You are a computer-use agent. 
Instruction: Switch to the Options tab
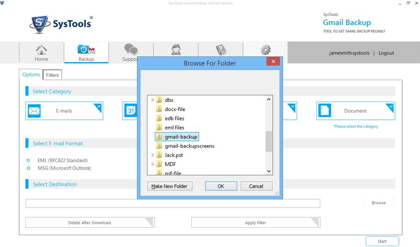(31, 75)
